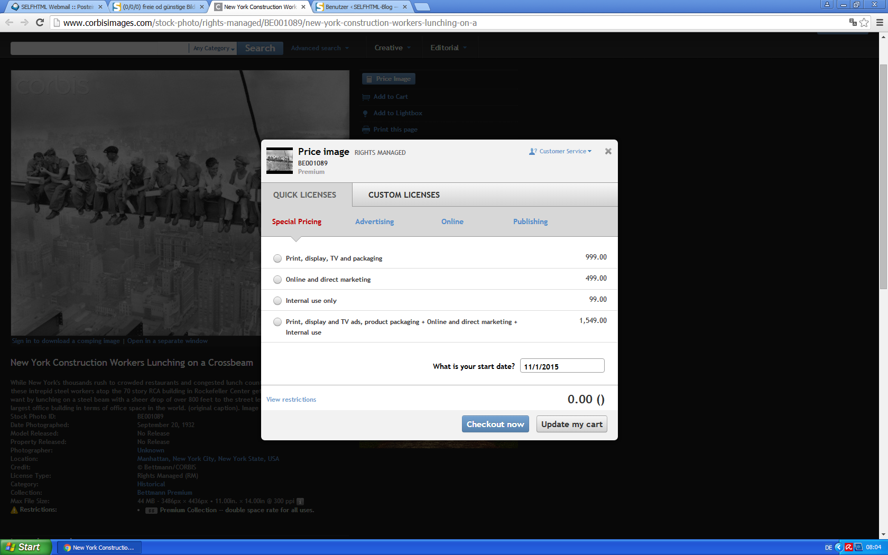Click the 999.00 price value
The width and height of the screenshot is (888, 555).
596,257
